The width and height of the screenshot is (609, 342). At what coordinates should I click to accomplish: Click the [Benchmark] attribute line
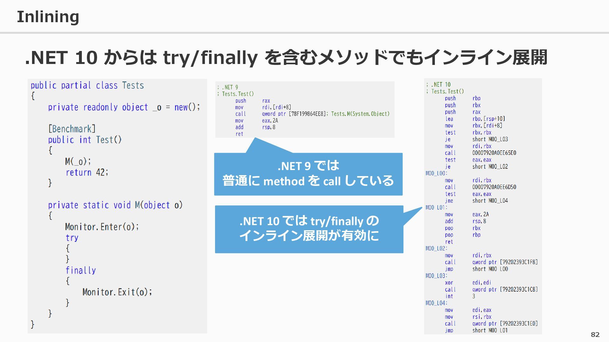[x=72, y=129]
